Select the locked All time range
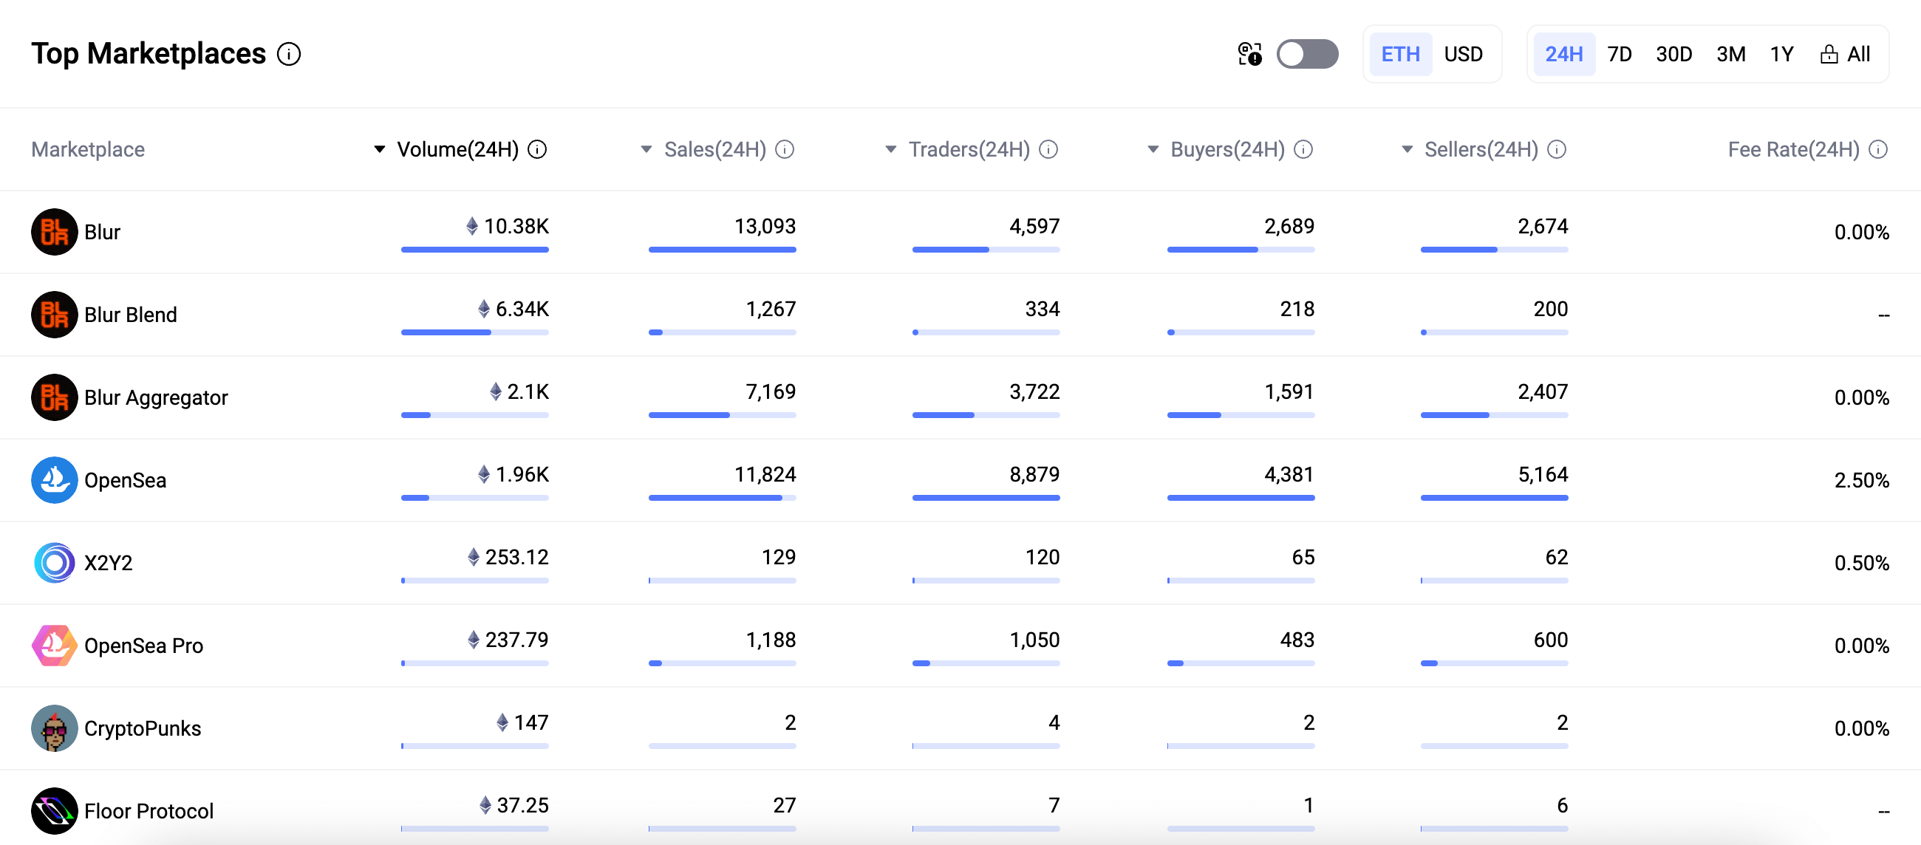Viewport: 1921px width, 845px height. (x=1846, y=55)
